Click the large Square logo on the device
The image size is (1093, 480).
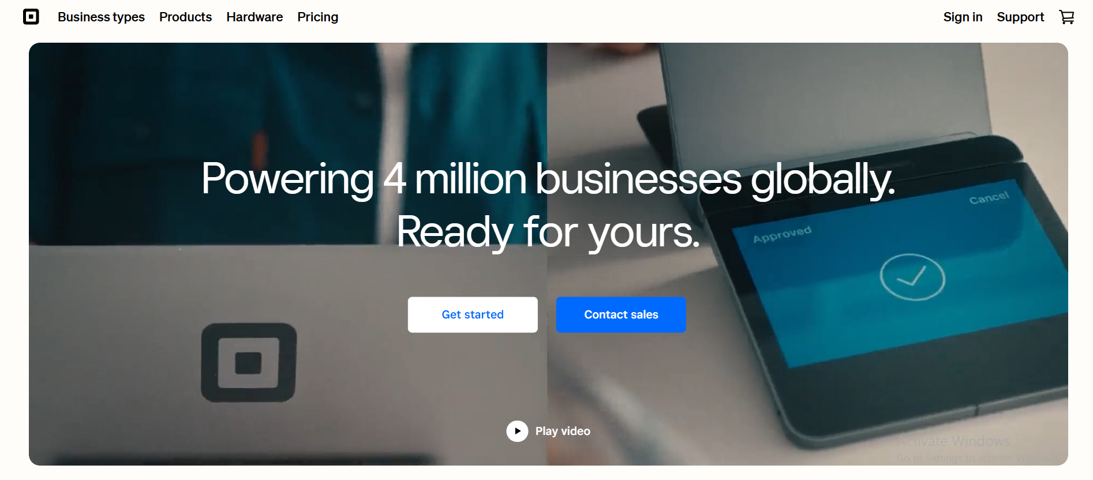tap(249, 362)
